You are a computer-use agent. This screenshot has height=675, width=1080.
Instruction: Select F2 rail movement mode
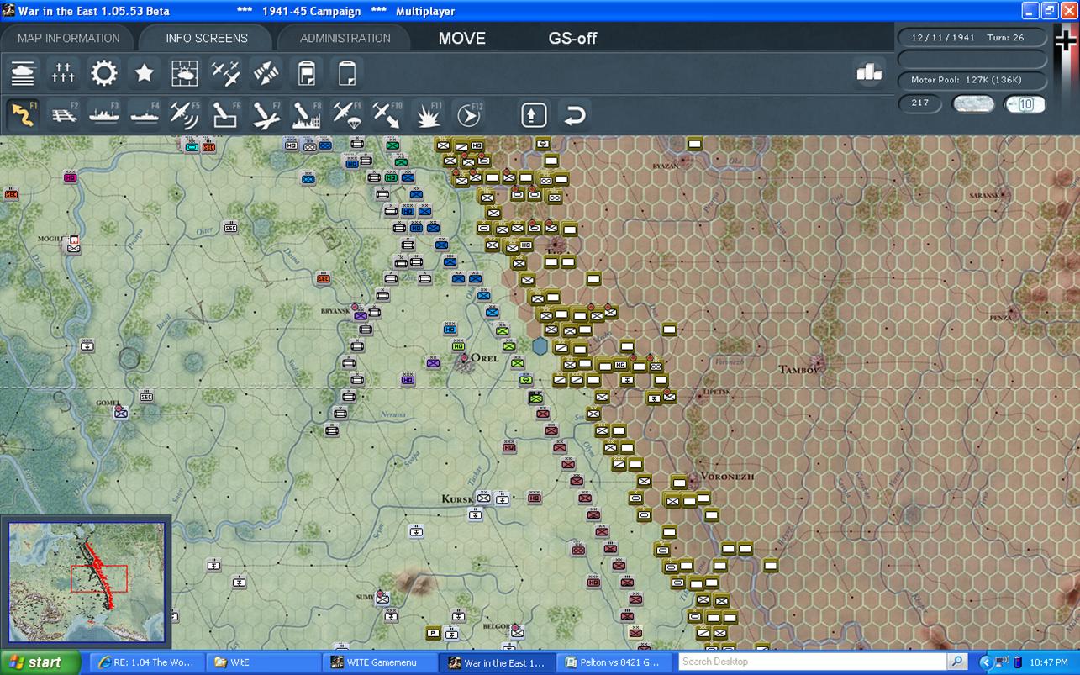coord(64,115)
